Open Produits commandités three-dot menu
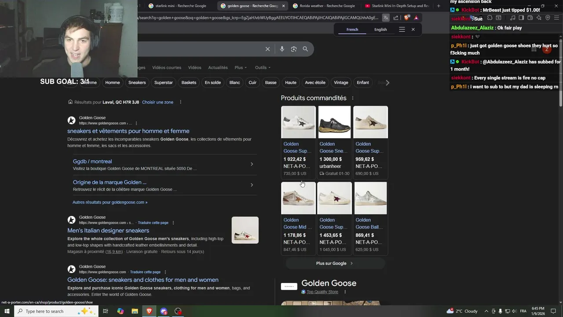Image resolution: width=563 pixels, height=317 pixels. click(x=352, y=98)
